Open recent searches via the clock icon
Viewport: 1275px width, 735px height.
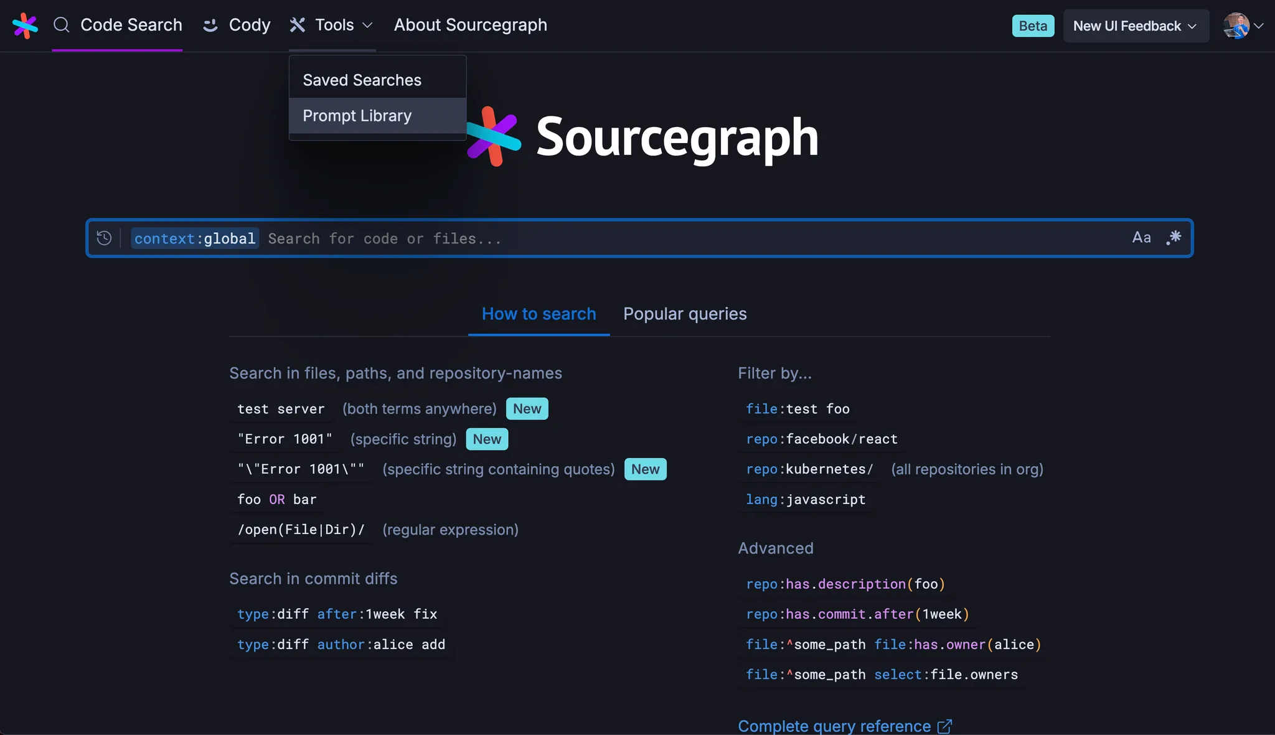tap(104, 238)
